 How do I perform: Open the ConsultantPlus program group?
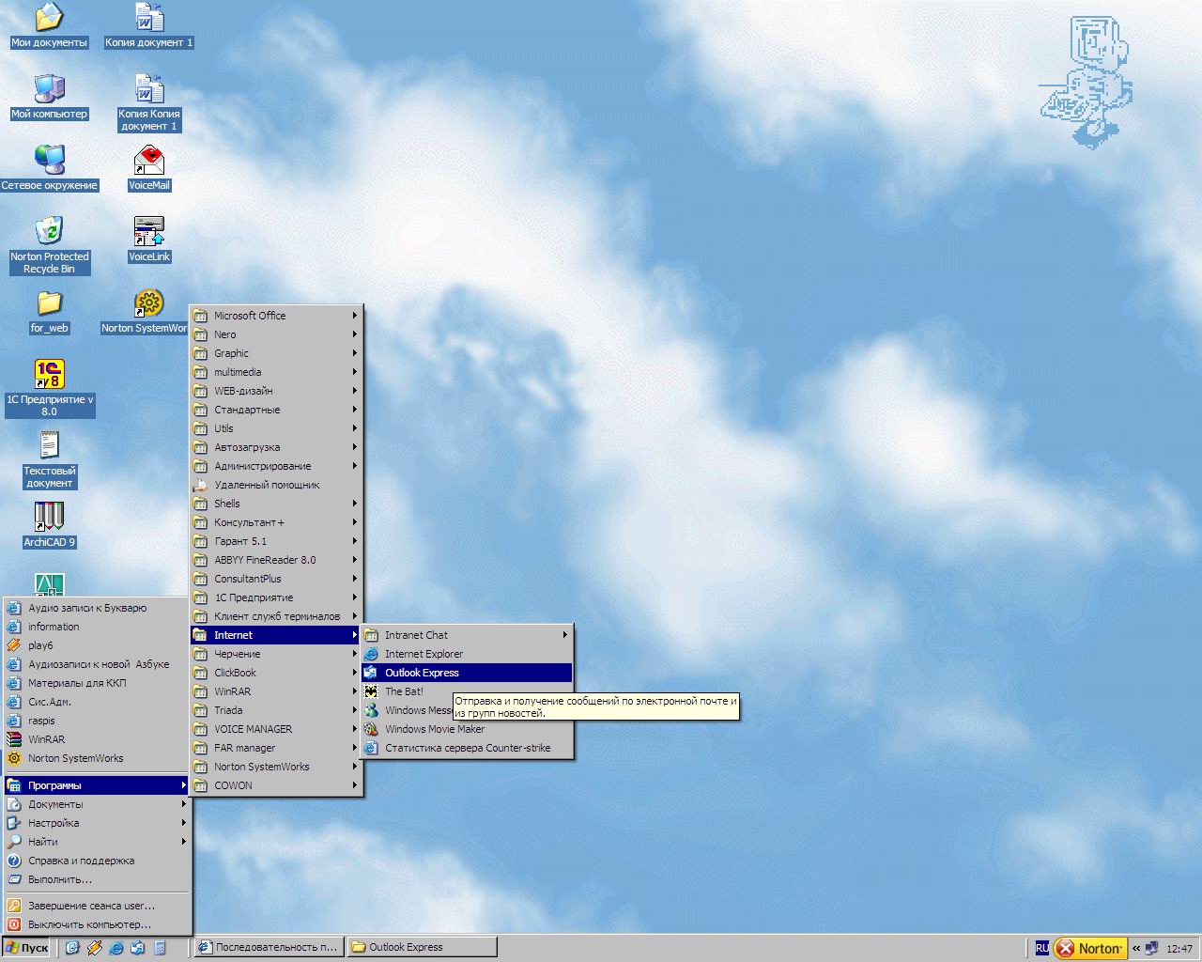click(276, 579)
